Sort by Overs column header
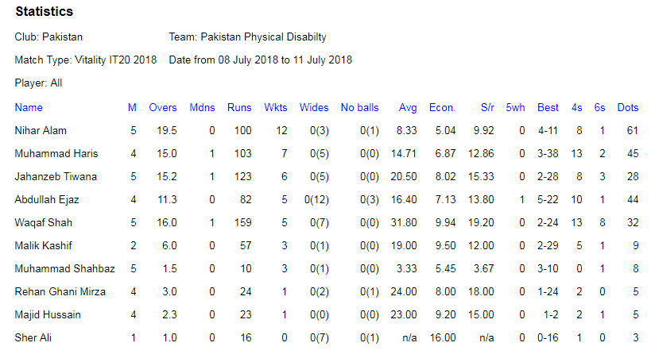This screenshot has height=358, width=651. point(163,107)
